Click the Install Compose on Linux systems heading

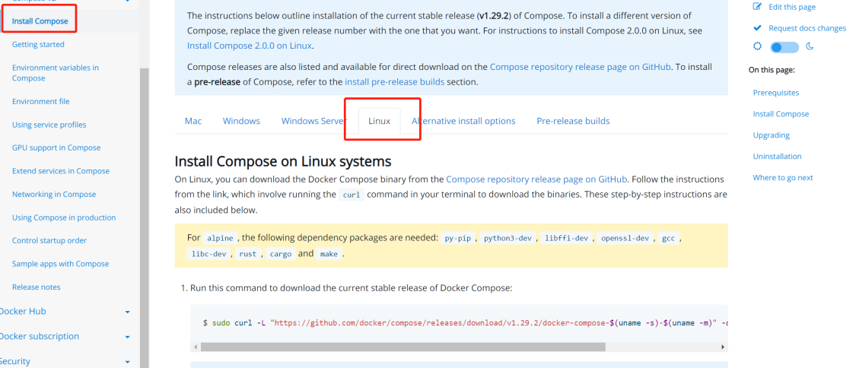[x=283, y=161]
